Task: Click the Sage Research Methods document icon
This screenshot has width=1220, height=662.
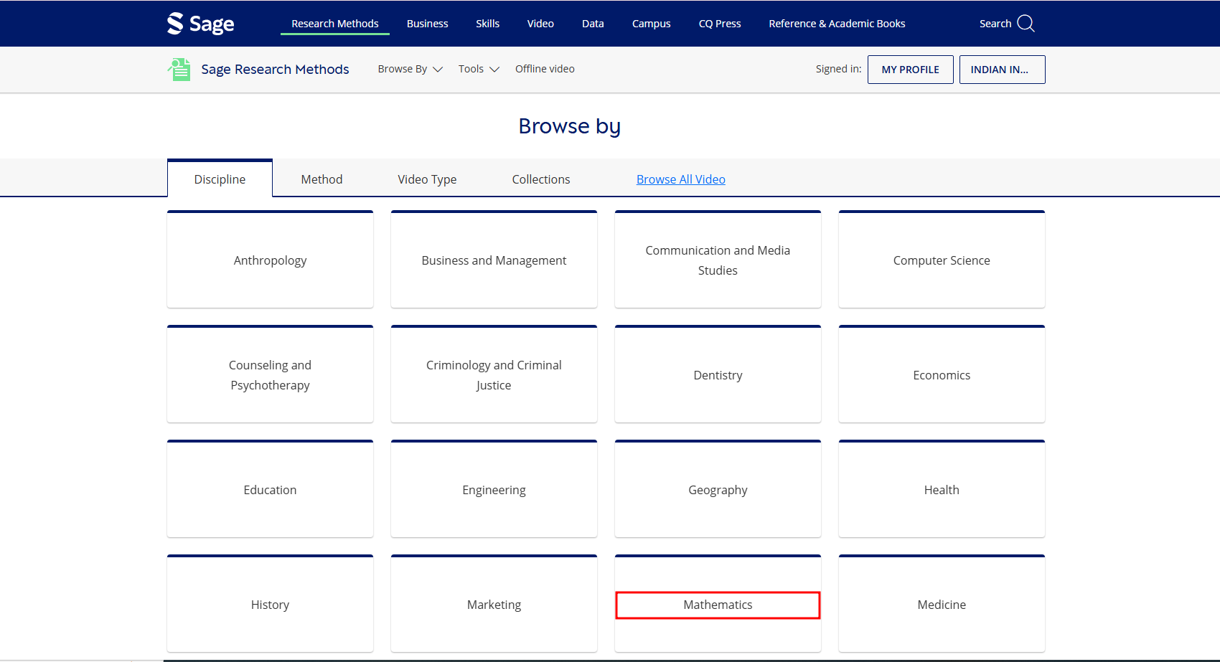Action: point(179,70)
